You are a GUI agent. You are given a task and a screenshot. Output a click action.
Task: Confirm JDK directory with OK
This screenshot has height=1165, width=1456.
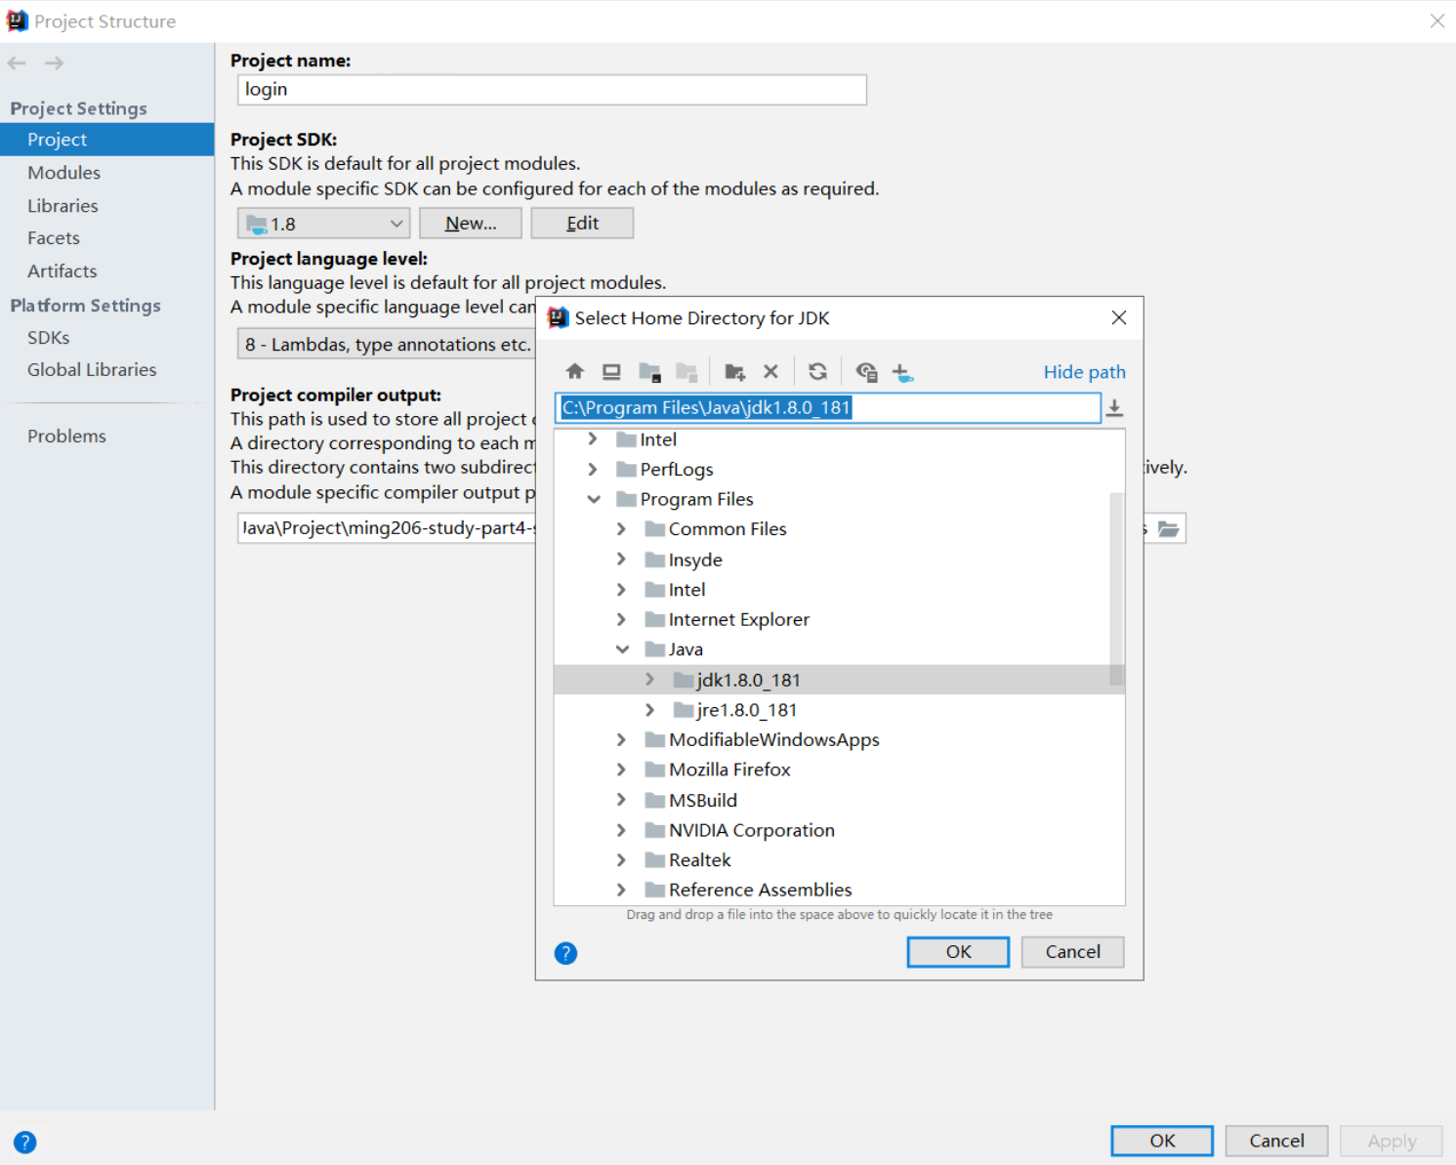[x=958, y=952]
